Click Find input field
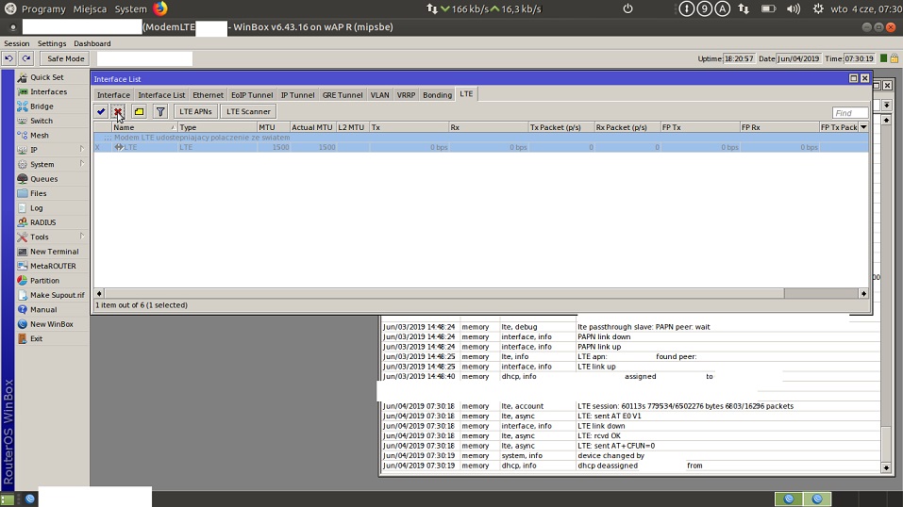Image resolution: width=903 pixels, height=507 pixels. 850,113
